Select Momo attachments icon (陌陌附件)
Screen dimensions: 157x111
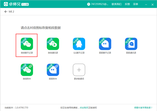point(53,70)
